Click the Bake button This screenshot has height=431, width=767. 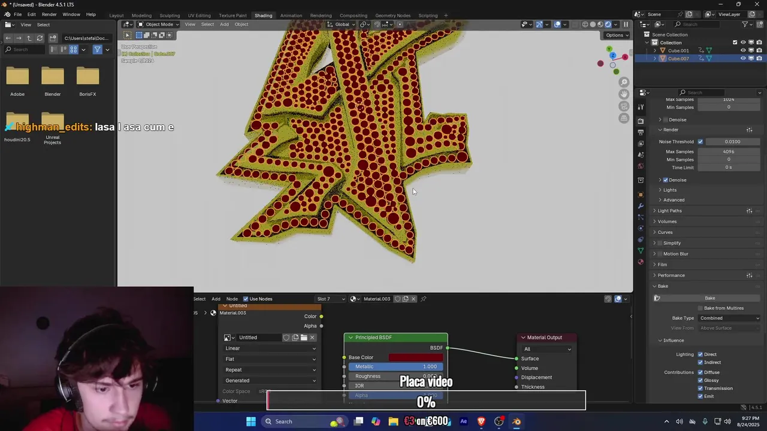click(709, 298)
